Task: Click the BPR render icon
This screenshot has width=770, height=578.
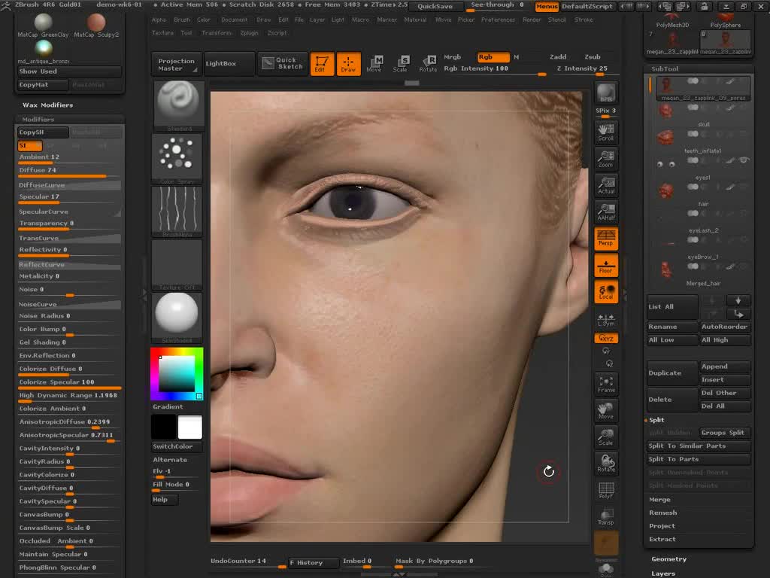Action: click(606, 93)
